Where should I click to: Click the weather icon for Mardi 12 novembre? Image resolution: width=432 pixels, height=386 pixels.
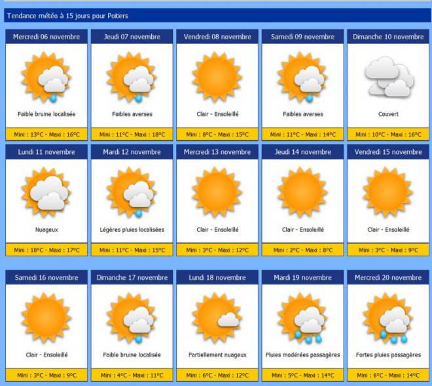[132, 193]
